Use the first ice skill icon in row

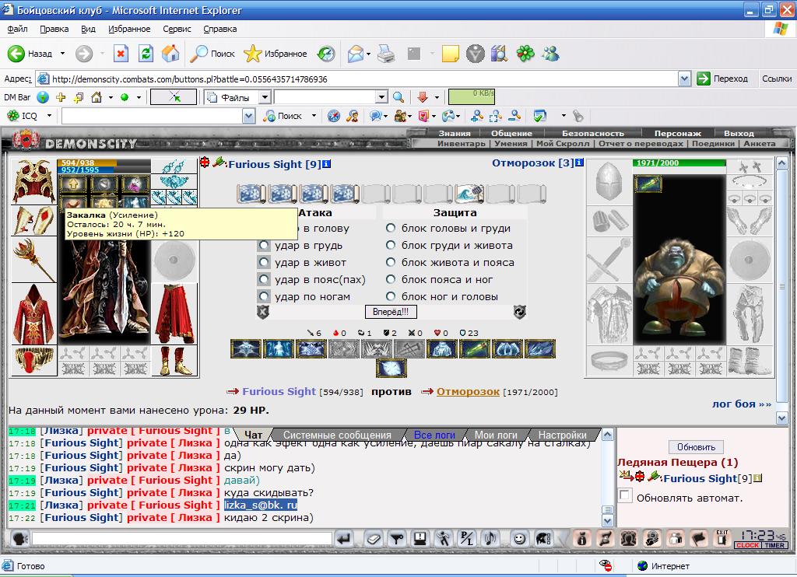(246, 349)
